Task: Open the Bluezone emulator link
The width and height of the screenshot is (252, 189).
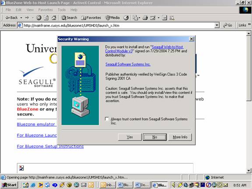Action: coord(37,124)
